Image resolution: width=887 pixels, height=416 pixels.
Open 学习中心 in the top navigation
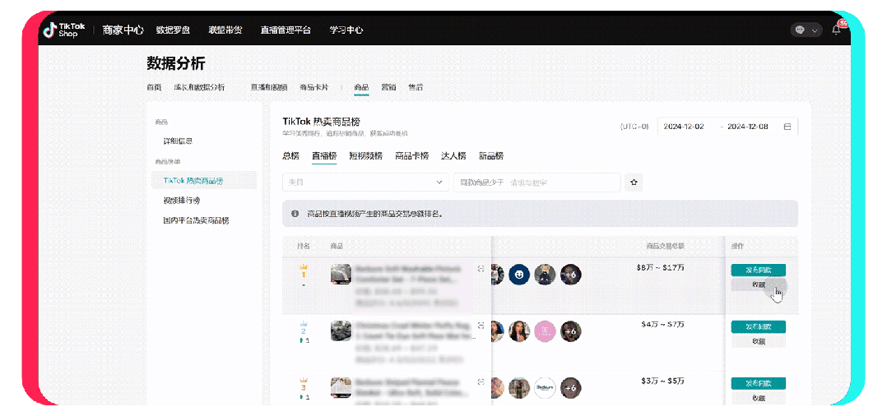coord(346,30)
